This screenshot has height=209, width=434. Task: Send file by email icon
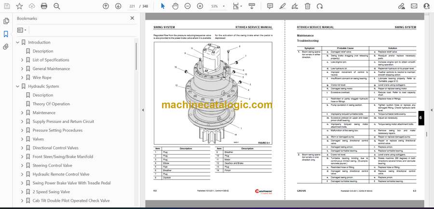coord(414,6)
